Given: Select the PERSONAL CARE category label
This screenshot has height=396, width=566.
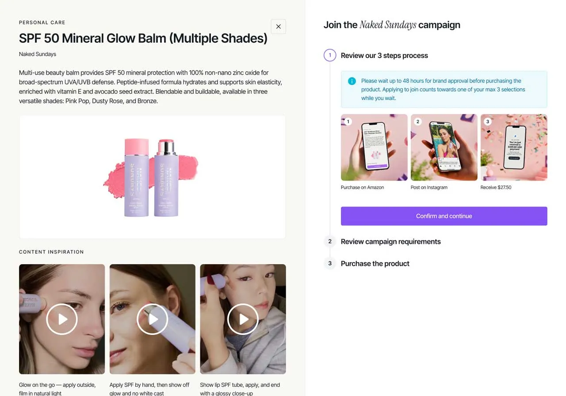Looking at the screenshot, I should pyautogui.click(x=42, y=23).
